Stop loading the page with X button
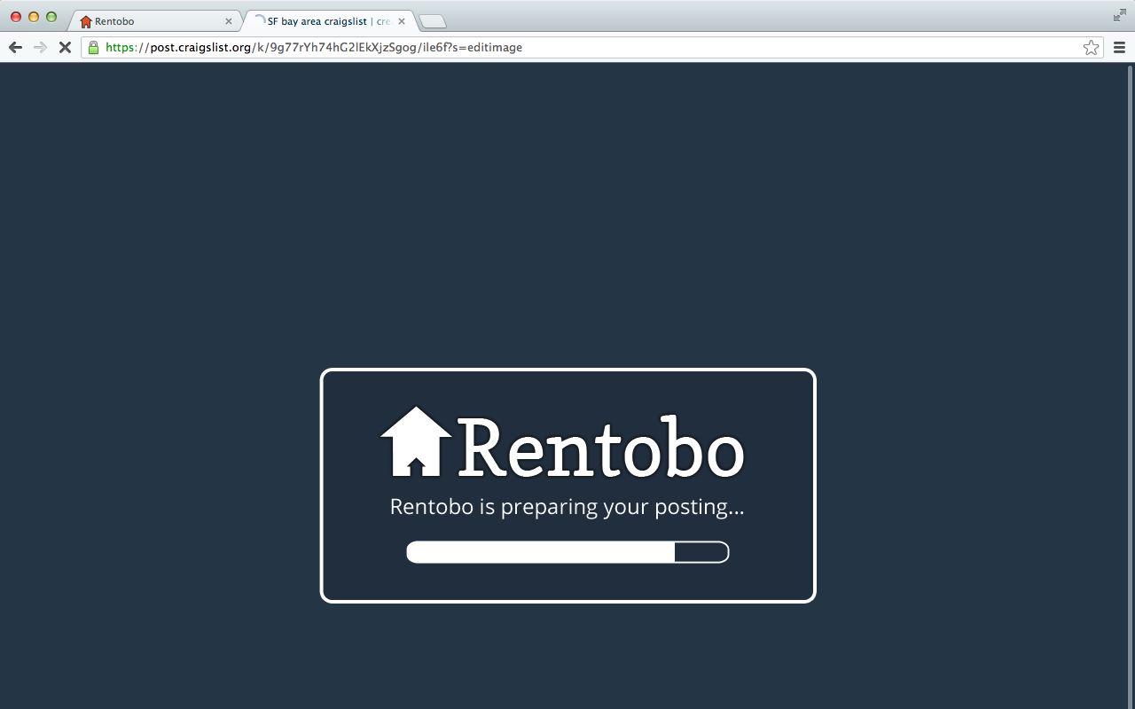This screenshot has height=709, width=1135. click(x=65, y=47)
